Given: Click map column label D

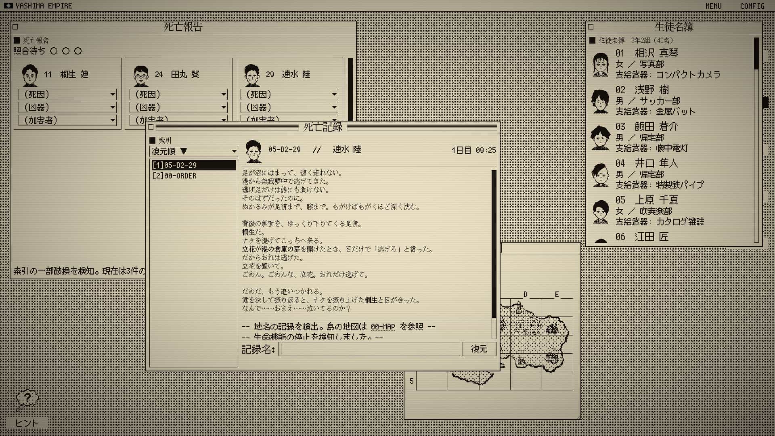Looking at the screenshot, I should [525, 295].
